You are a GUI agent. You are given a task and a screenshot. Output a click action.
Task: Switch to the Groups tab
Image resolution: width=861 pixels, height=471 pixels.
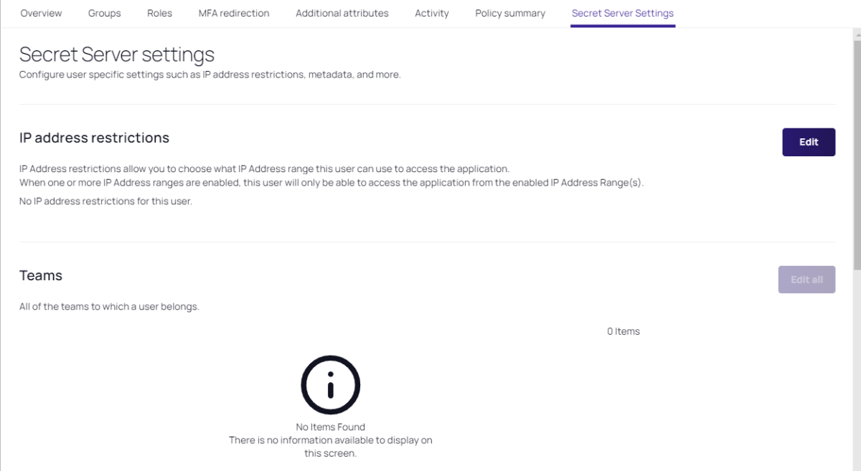coord(104,13)
